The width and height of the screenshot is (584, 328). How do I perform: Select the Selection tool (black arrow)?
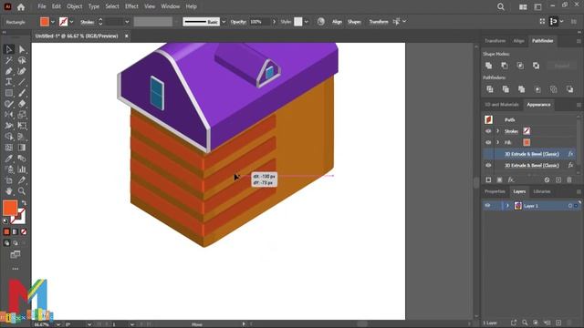pos(9,49)
